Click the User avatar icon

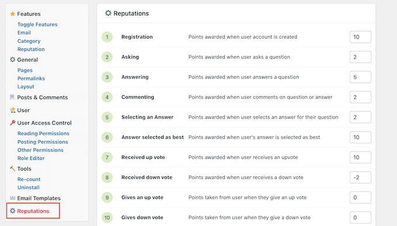(x=12, y=110)
